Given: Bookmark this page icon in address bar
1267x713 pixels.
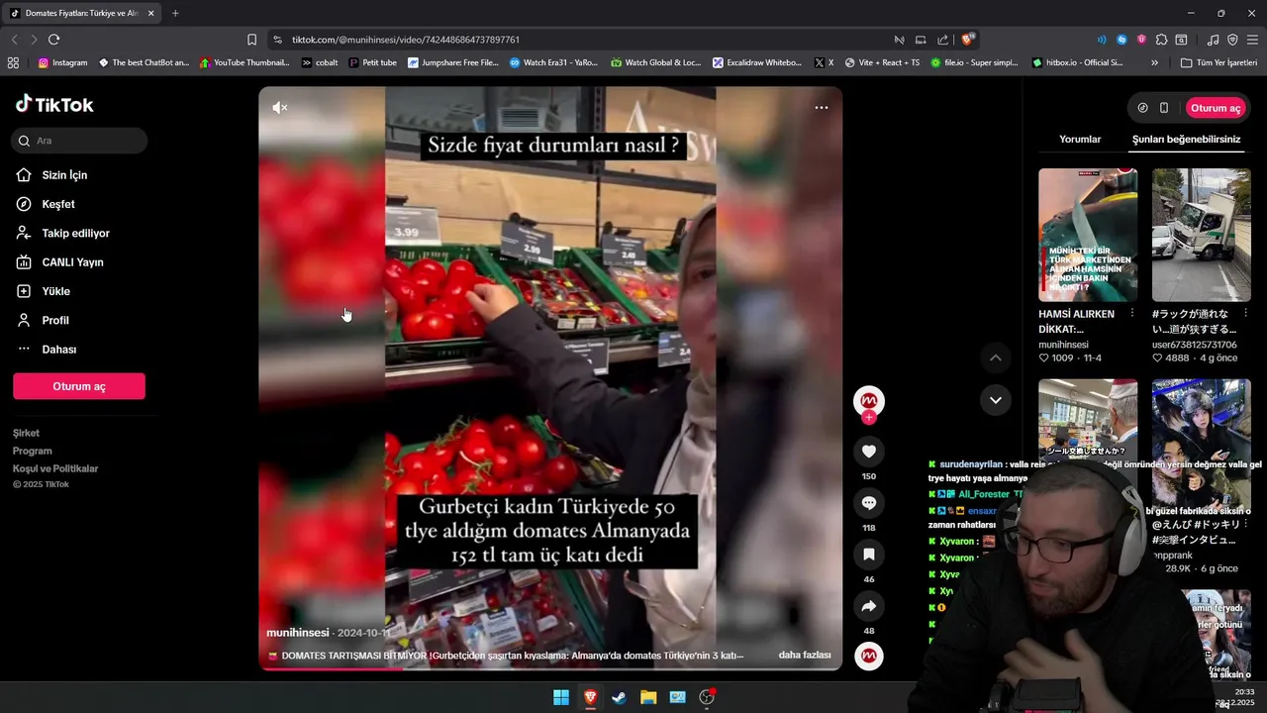Looking at the screenshot, I should [x=251, y=40].
